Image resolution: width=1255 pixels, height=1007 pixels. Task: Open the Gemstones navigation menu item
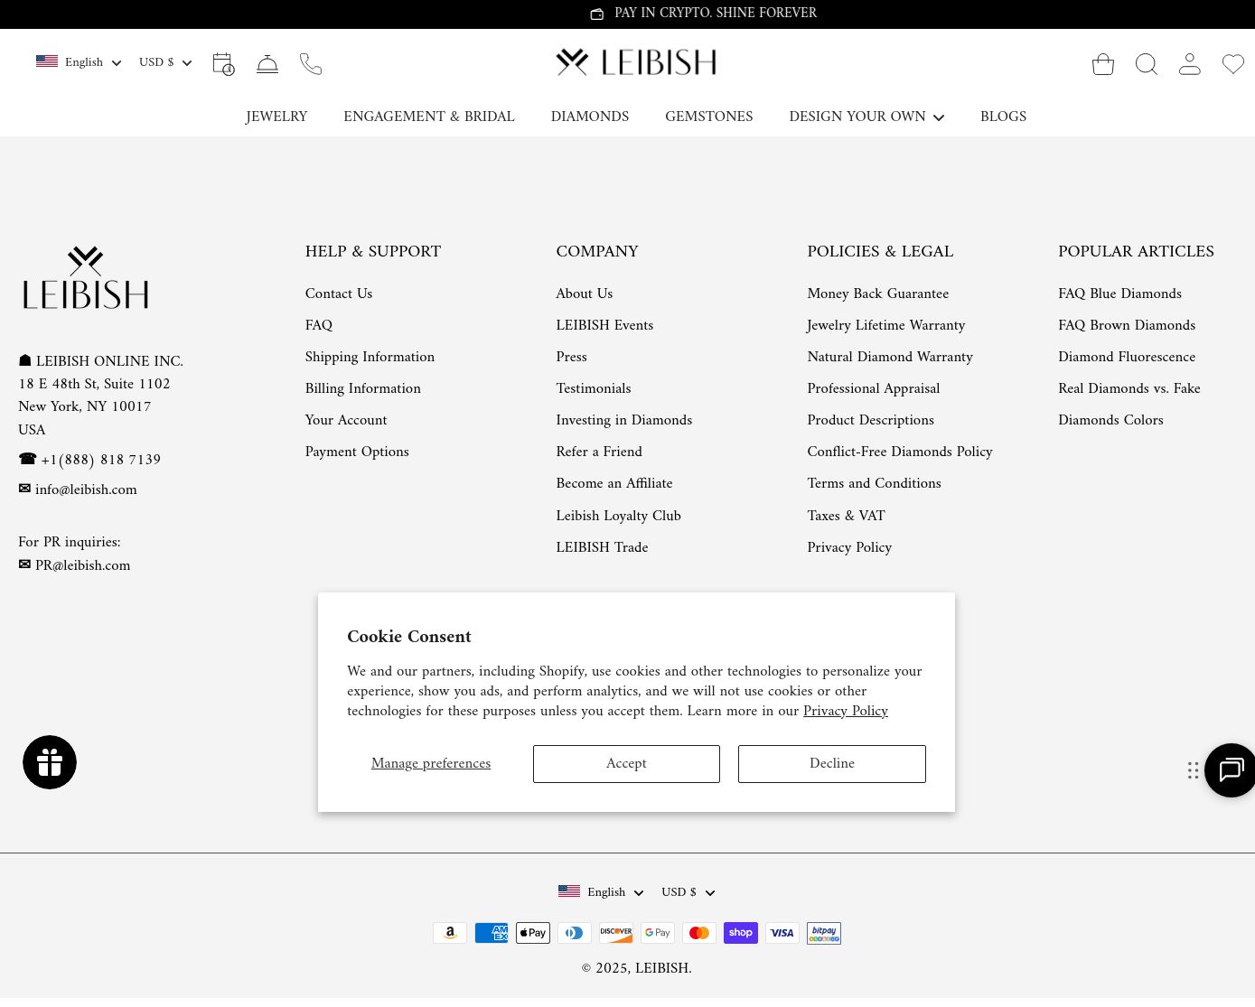coord(708,117)
